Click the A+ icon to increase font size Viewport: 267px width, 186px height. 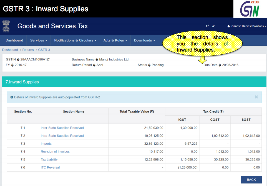207,26
